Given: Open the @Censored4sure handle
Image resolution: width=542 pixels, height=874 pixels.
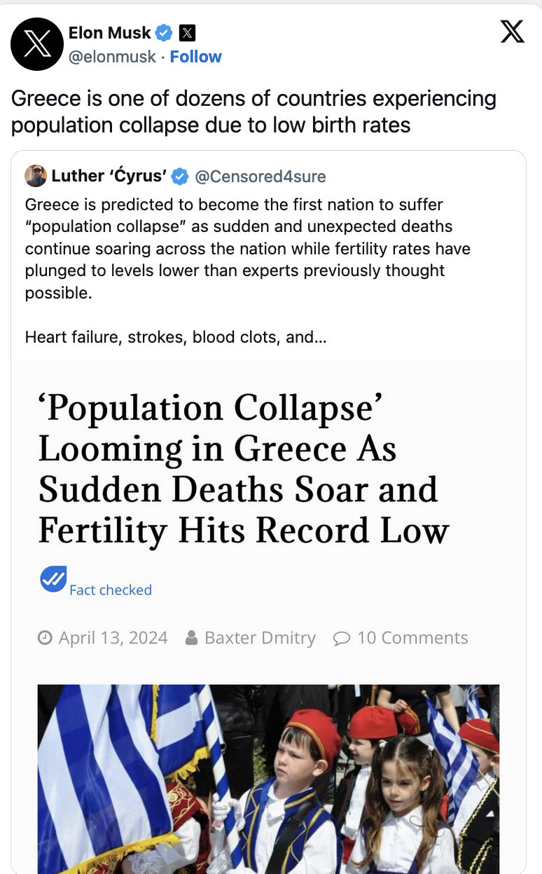Looking at the screenshot, I should click(260, 177).
